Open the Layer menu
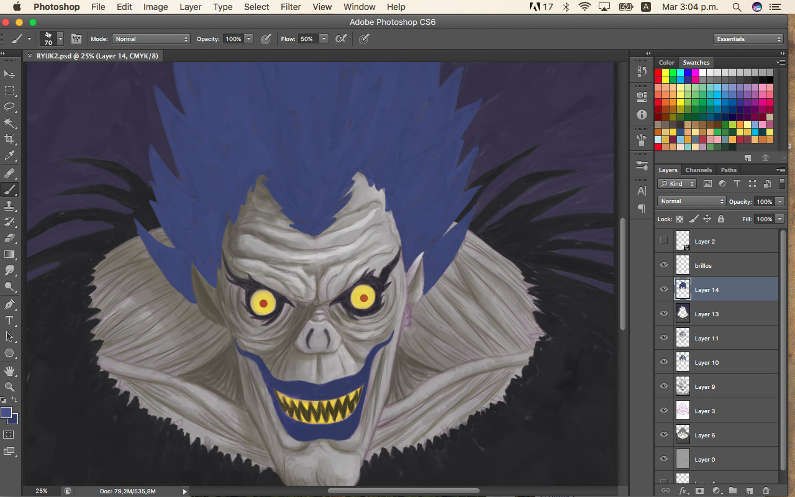 tap(190, 7)
